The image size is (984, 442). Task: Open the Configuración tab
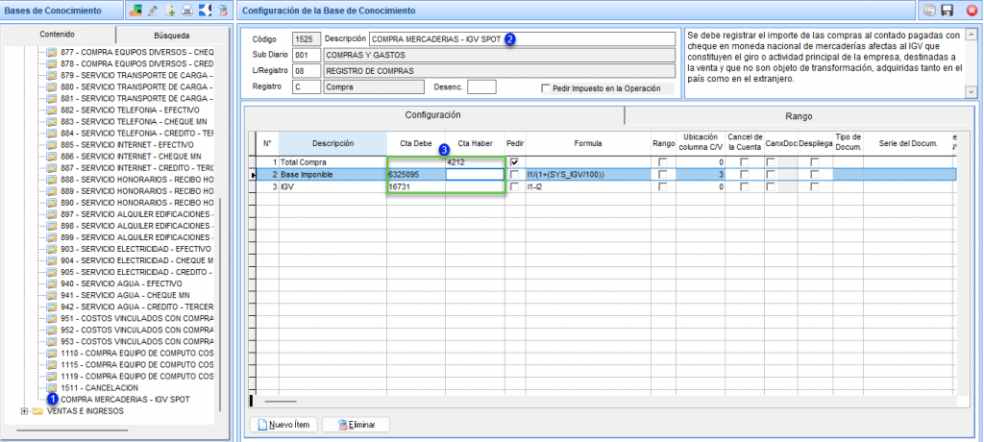pyautogui.click(x=433, y=115)
